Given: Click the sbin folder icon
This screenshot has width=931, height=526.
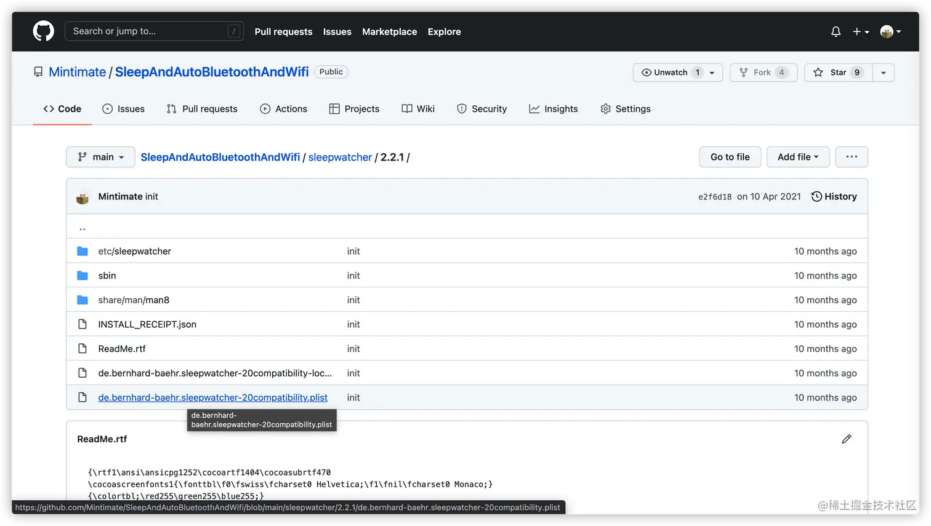Looking at the screenshot, I should click(83, 276).
